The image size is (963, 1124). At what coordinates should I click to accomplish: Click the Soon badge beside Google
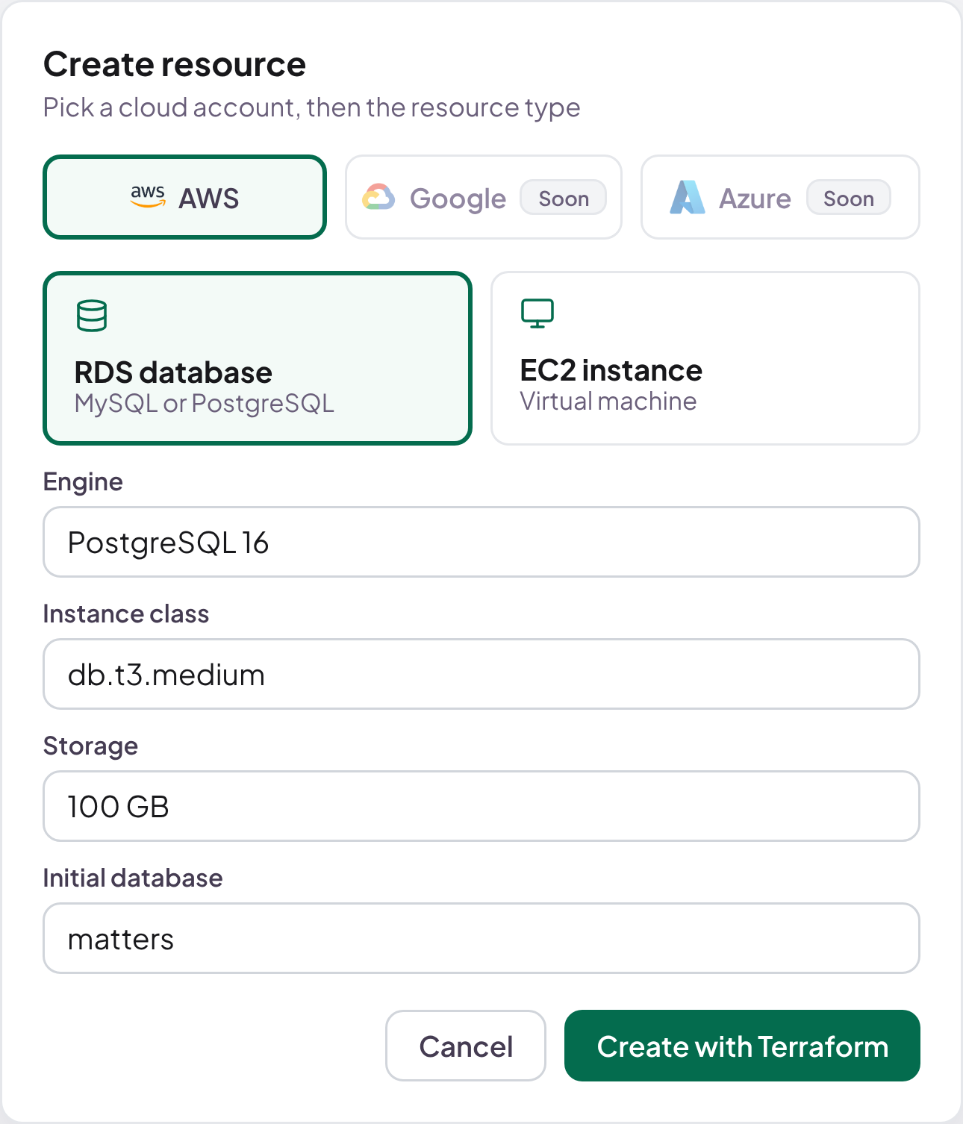coord(564,198)
